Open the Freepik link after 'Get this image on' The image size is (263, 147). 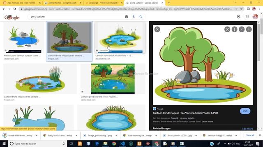174,118
